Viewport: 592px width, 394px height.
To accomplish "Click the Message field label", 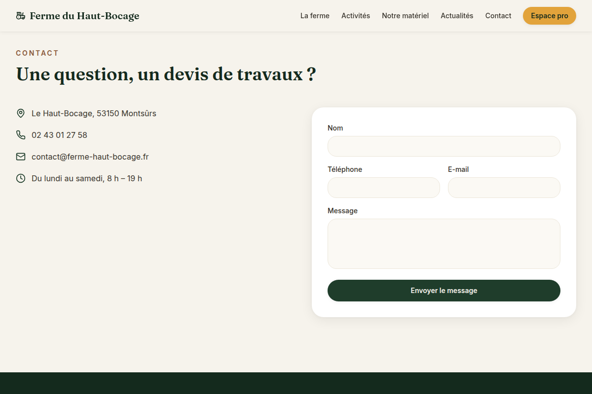I will (342, 211).
